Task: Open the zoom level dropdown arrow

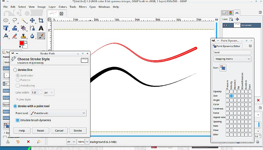Action: click(87, 142)
